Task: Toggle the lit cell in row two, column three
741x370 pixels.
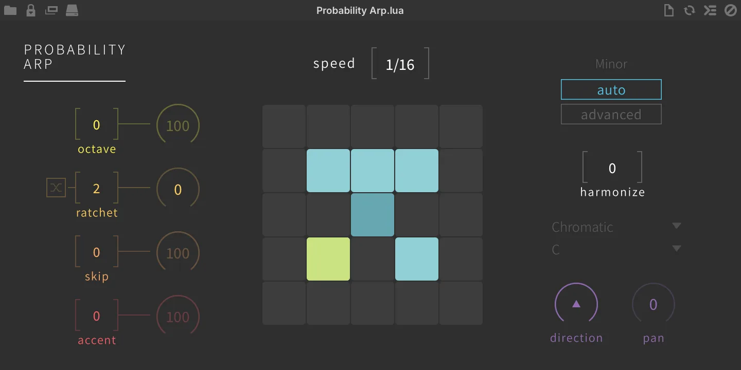Action: (x=373, y=171)
